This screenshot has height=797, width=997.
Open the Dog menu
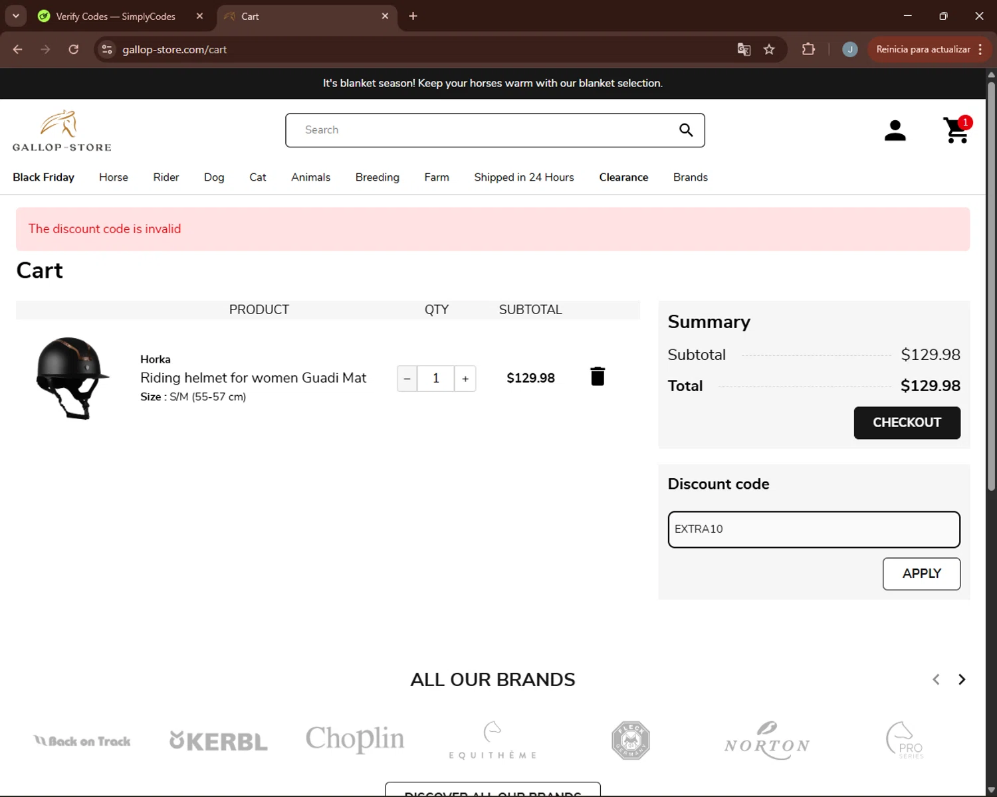214,177
